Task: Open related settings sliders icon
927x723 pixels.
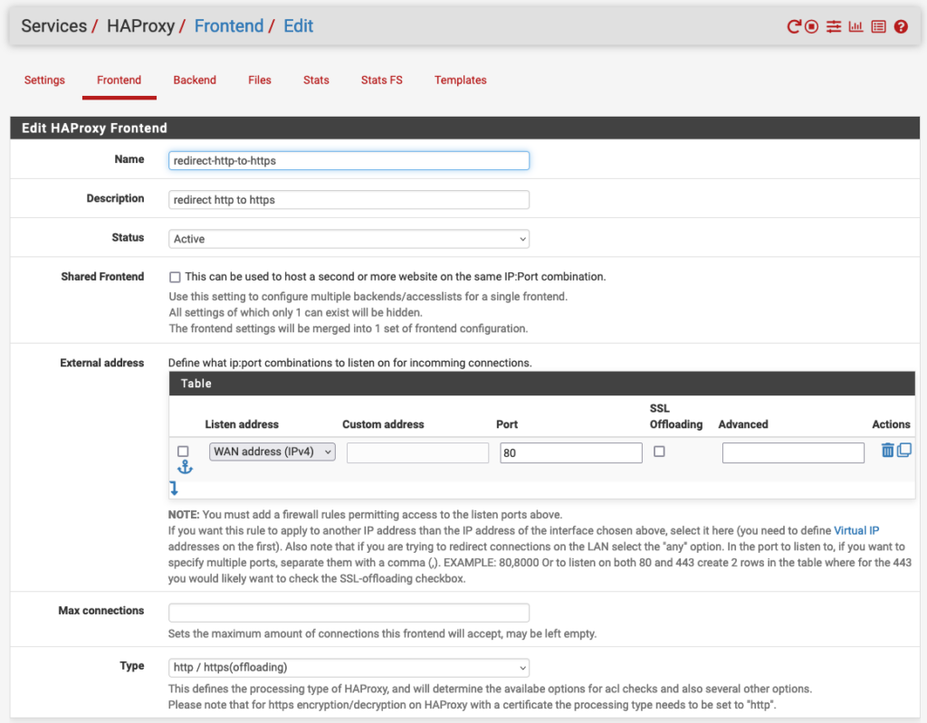Action: (x=834, y=26)
